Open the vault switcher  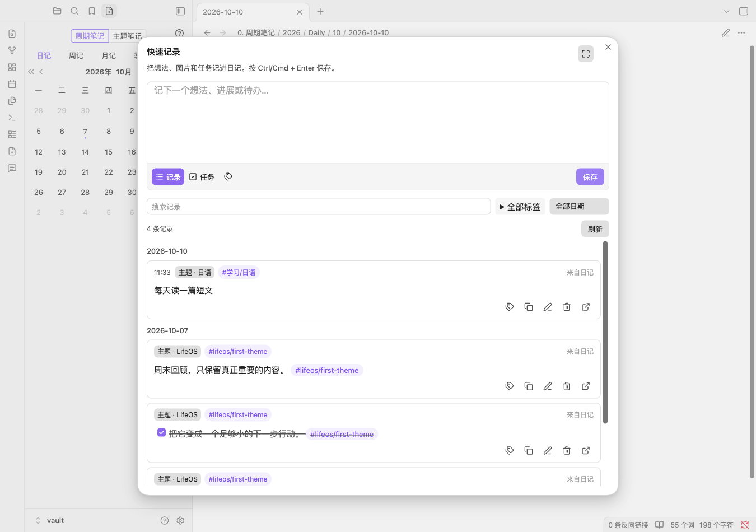(49, 520)
